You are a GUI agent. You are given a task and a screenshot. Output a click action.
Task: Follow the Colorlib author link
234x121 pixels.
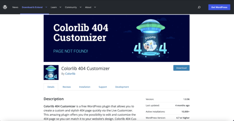70,74
